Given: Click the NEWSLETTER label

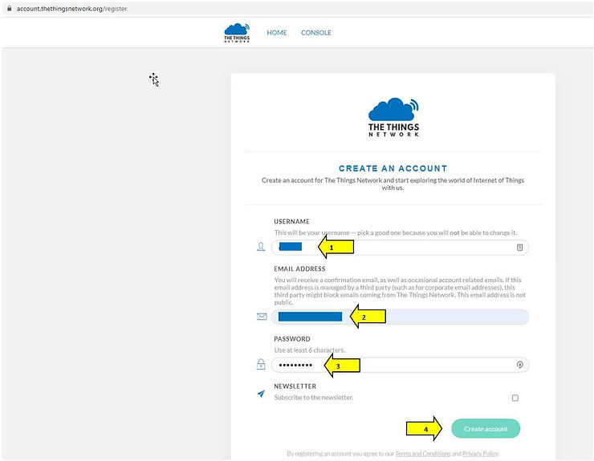Looking at the screenshot, I should 295,386.
